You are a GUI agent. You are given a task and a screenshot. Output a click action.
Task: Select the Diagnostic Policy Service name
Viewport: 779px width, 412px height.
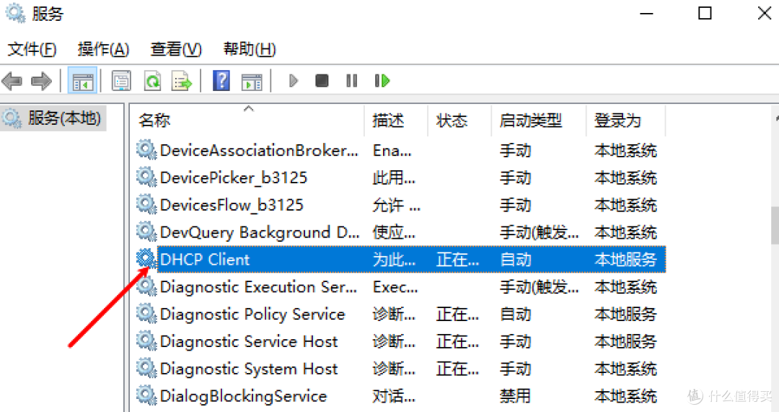pyautogui.click(x=252, y=314)
